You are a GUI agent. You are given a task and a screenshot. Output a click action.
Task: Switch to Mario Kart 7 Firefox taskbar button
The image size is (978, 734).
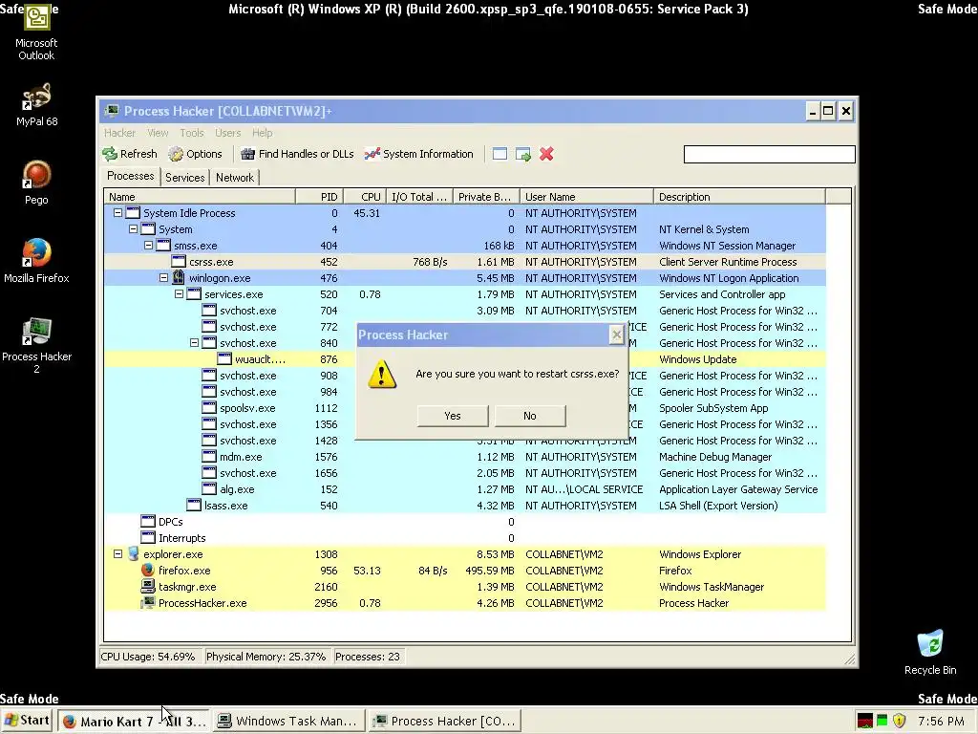click(x=134, y=721)
